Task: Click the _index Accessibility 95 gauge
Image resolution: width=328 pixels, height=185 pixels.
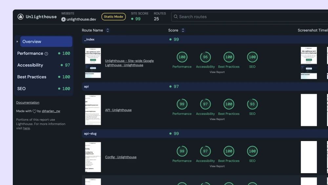Action: [205, 57]
